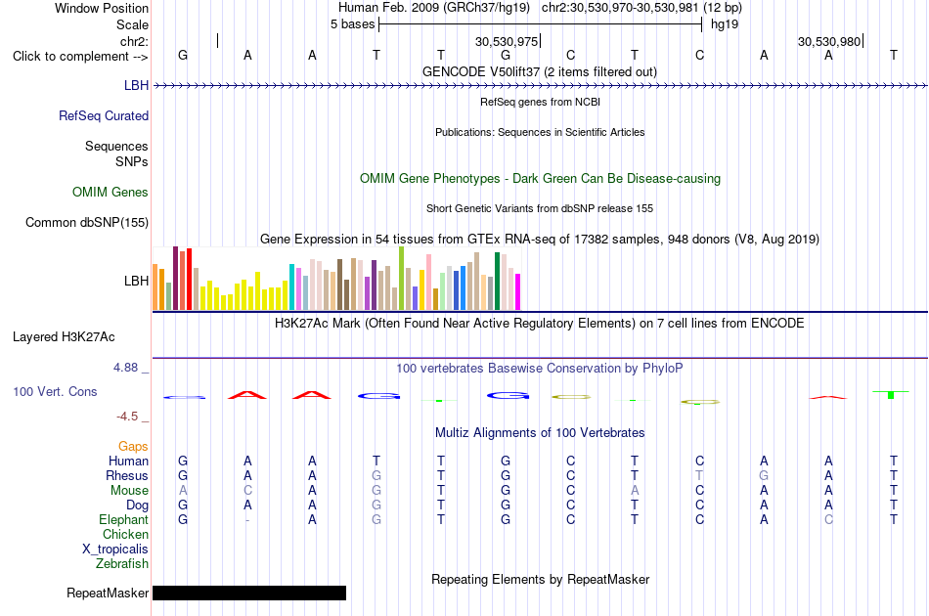Click the magenta last bar in GTEx chart
This screenshot has width=929, height=616.
coord(518,292)
